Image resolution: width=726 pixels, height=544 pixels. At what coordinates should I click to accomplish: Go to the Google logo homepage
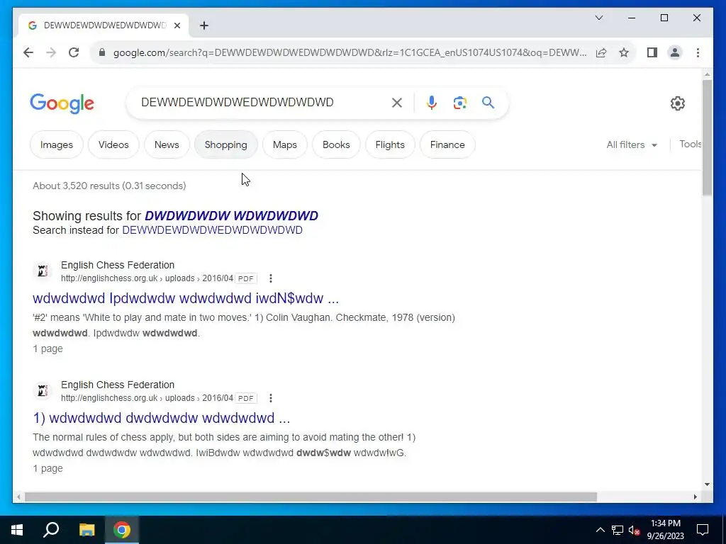(62, 103)
